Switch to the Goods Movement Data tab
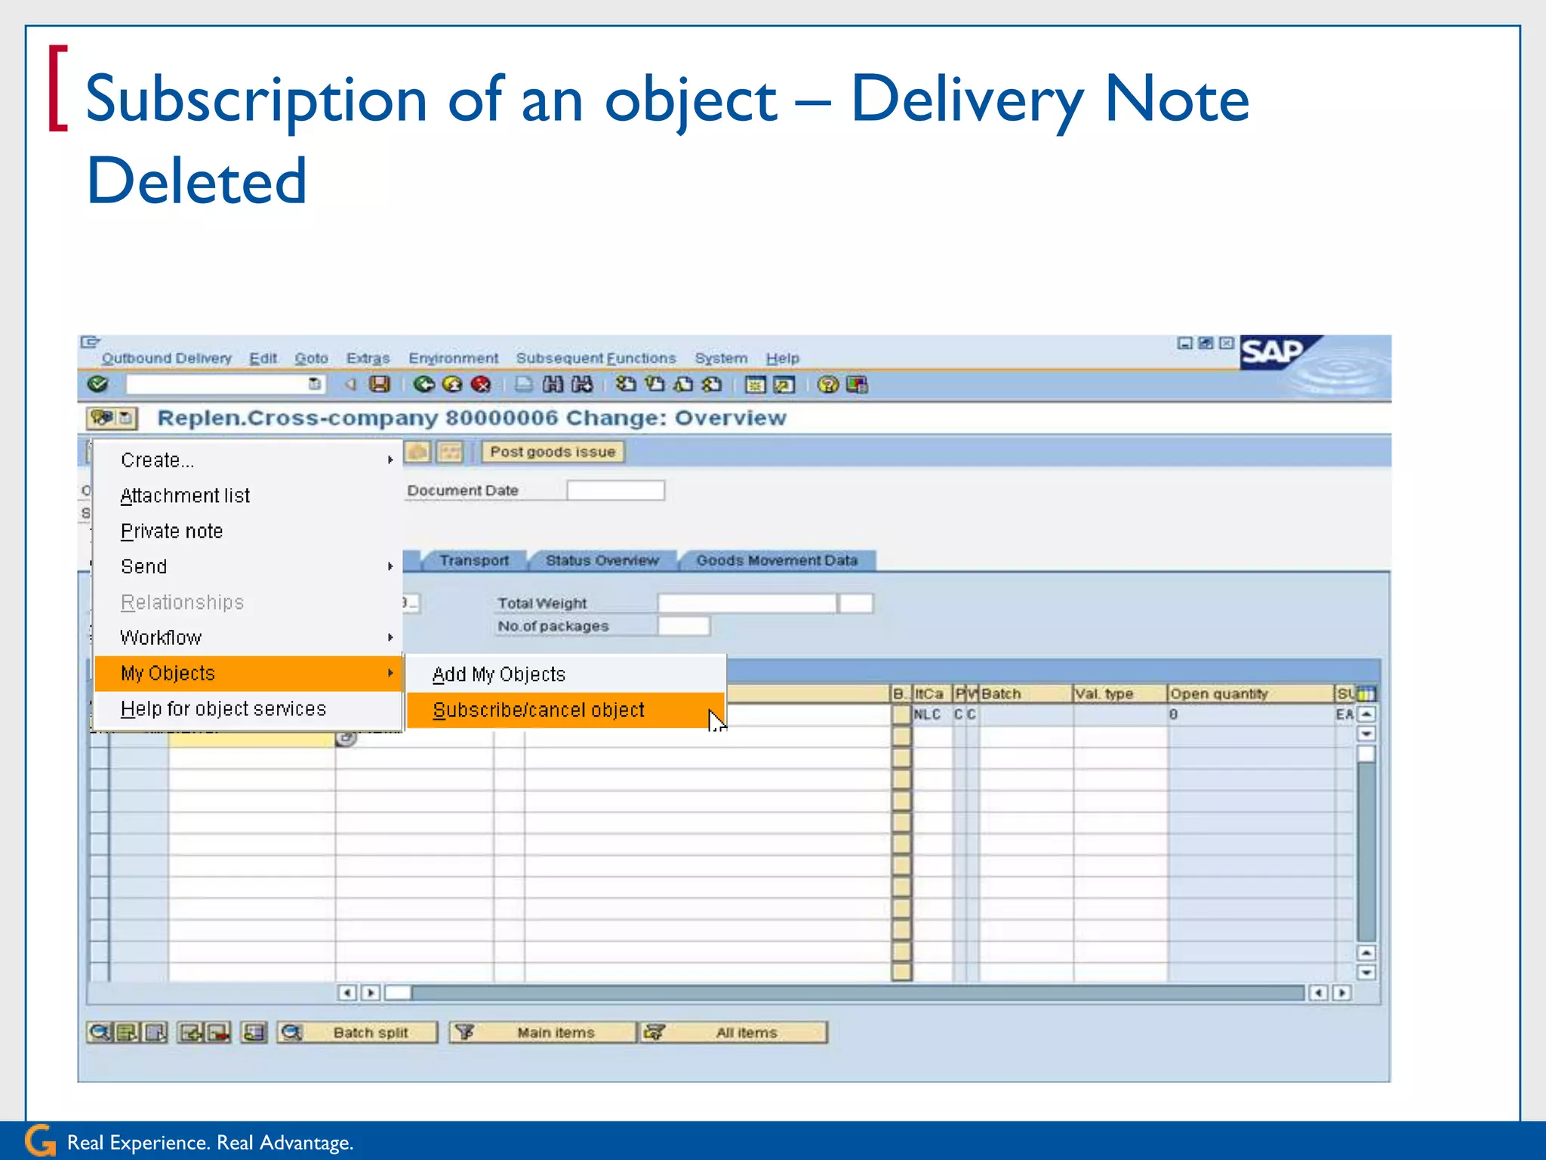Image resolution: width=1546 pixels, height=1160 pixels. (777, 560)
